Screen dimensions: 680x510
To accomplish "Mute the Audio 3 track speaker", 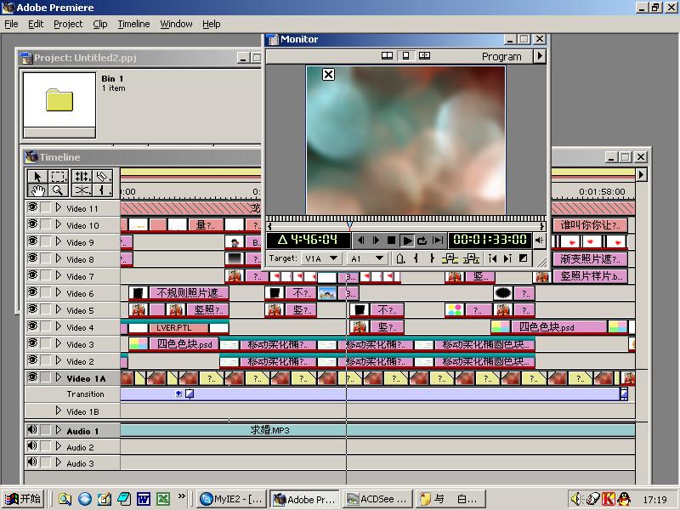I will click(x=32, y=462).
